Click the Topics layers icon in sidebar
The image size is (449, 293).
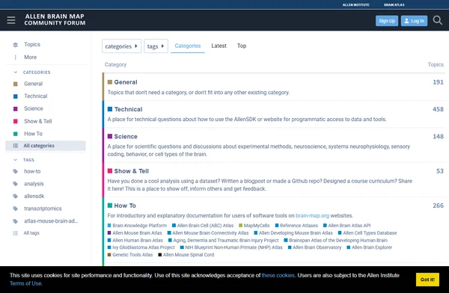pos(16,45)
